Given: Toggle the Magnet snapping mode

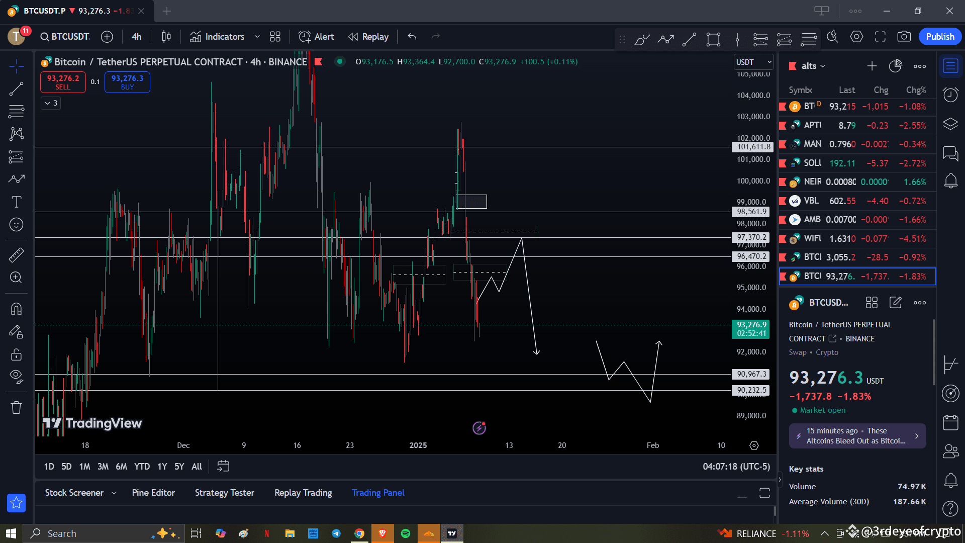Looking at the screenshot, I should pyautogui.click(x=17, y=309).
